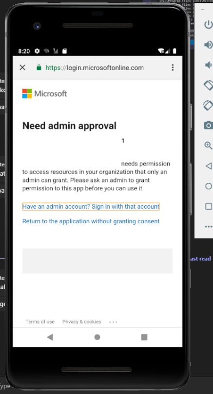Open the emulator extended controls ellipsis
The height and width of the screenshot is (394, 213).
(209, 227)
